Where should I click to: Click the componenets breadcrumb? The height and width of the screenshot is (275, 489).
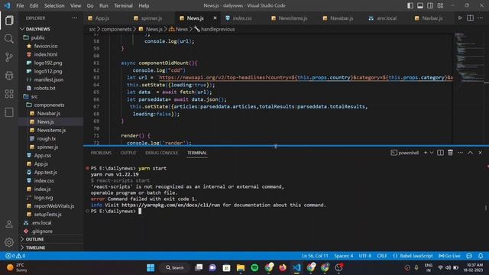(116, 29)
